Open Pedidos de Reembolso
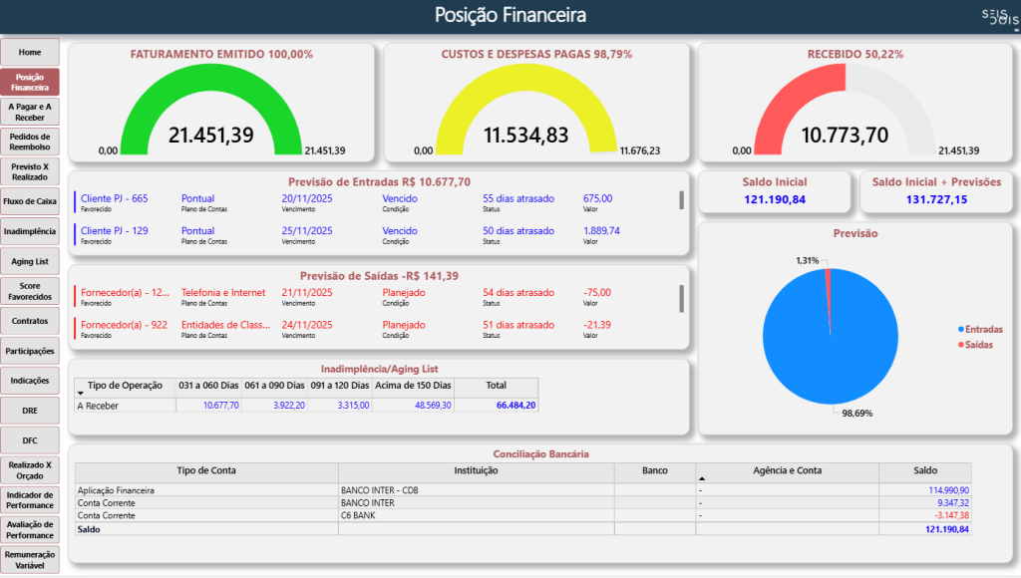Image resolution: width=1021 pixels, height=578 pixels. coord(30,142)
